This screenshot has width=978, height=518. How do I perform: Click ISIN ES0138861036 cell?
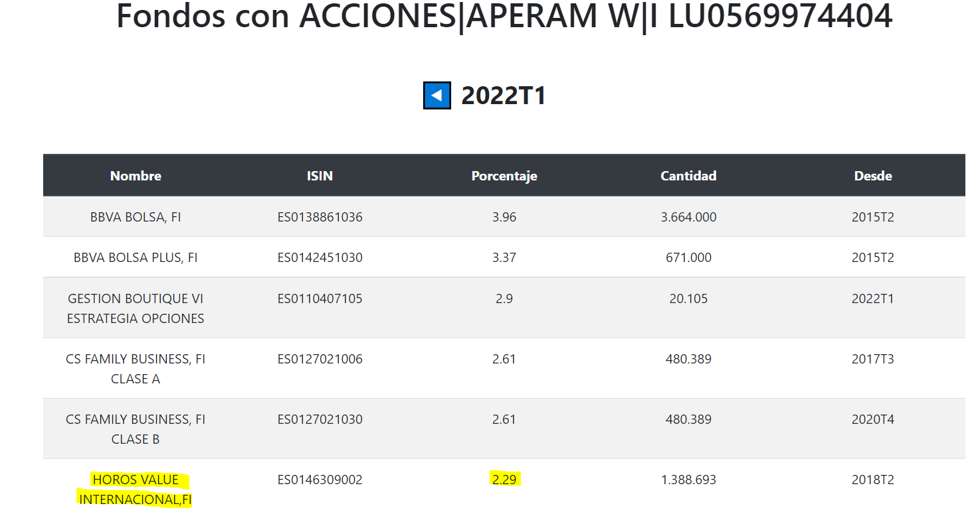tap(320, 217)
